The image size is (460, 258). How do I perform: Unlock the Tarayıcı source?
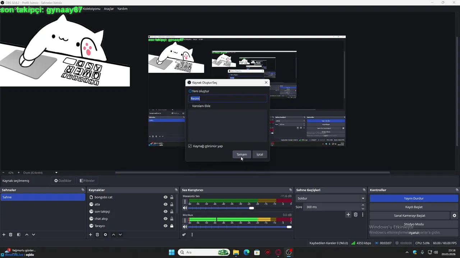pos(172,226)
